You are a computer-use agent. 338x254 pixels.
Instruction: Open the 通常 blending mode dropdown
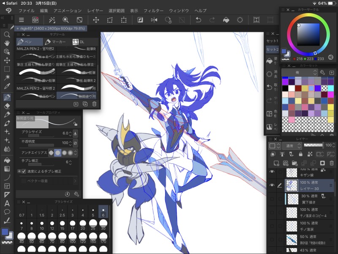(292, 146)
